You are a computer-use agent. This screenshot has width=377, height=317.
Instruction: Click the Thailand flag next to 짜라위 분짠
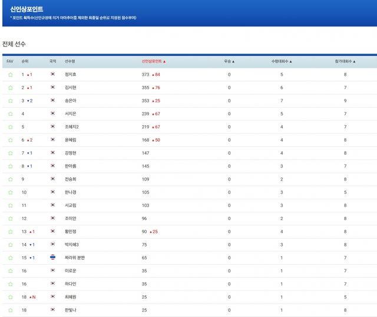click(53, 258)
